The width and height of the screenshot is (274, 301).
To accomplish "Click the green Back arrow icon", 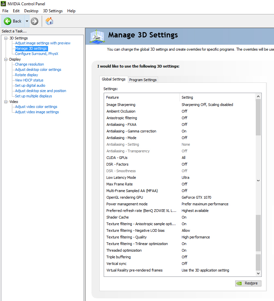I will (8, 21).
